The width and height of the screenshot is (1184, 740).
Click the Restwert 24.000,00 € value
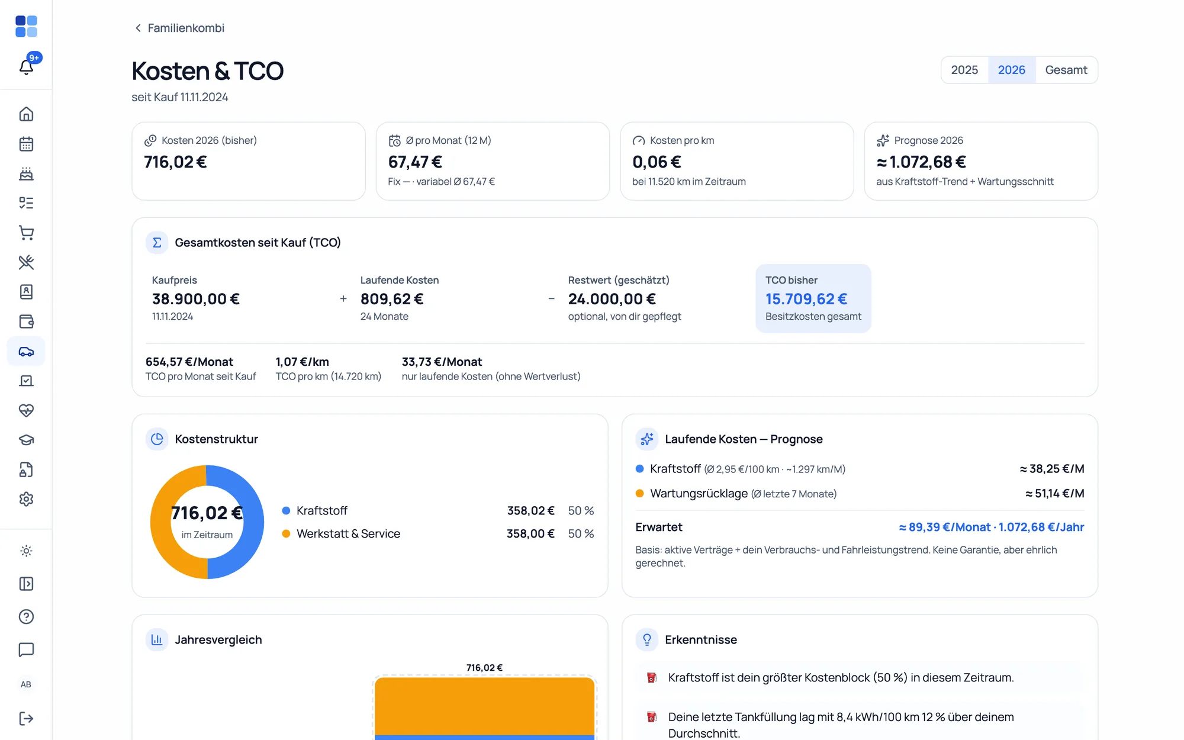click(x=612, y=299)
